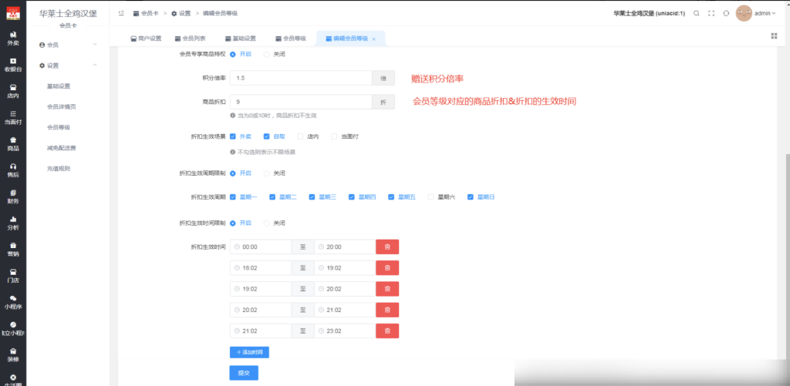Check the 星期六 checkbox
Image resolution: width=790 pixels, height=386 pixels.
(x=430, y=197)
